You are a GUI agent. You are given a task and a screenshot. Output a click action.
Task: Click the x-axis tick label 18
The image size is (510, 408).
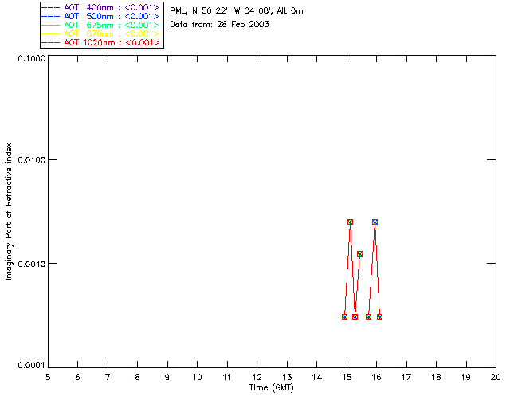tap(436, 377)
